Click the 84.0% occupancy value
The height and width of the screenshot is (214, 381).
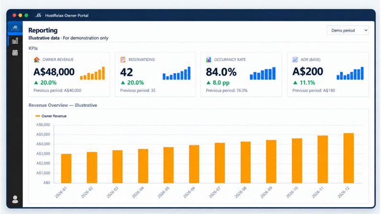pos(221,72)
